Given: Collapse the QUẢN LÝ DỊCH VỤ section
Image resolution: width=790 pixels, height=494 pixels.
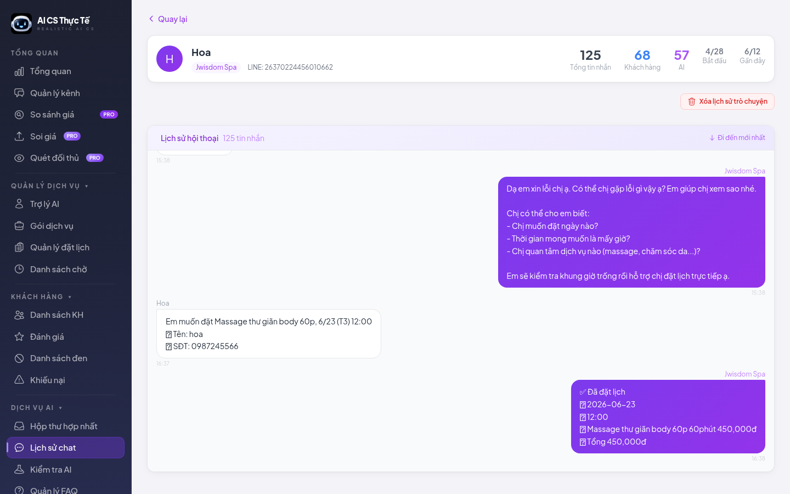Looking at the screenshot, I should 49,186.
